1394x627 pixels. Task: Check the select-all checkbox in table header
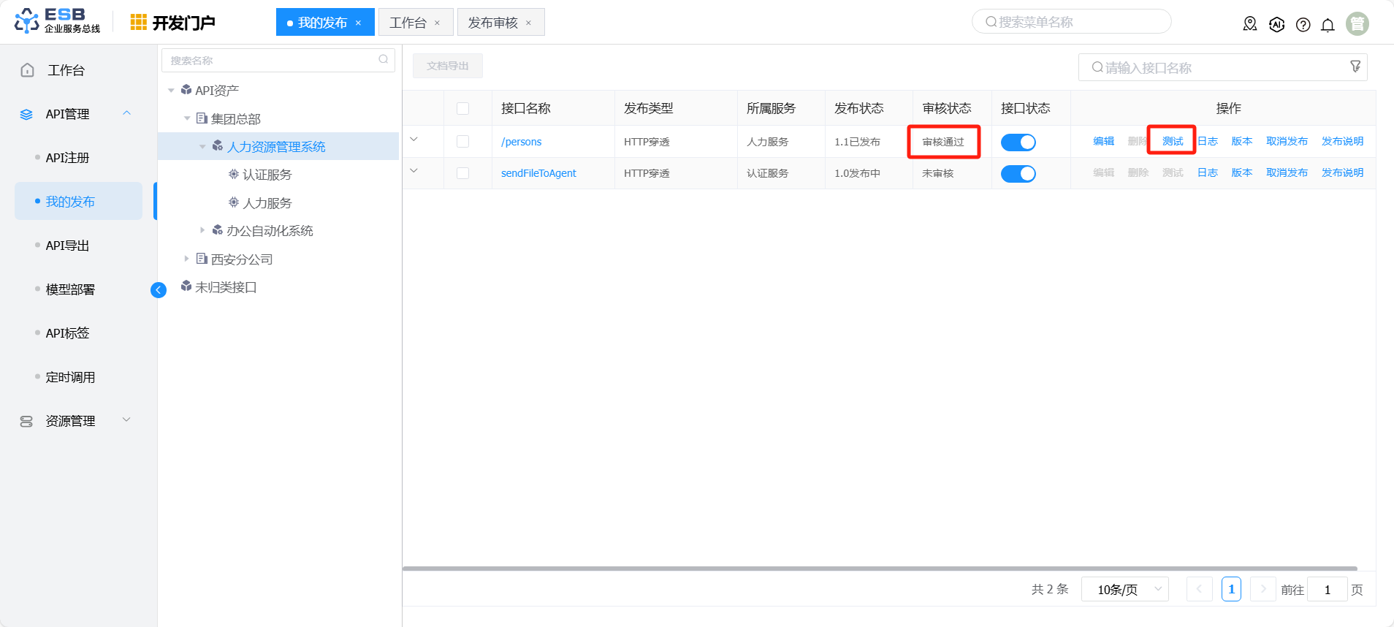pos(462,109)
